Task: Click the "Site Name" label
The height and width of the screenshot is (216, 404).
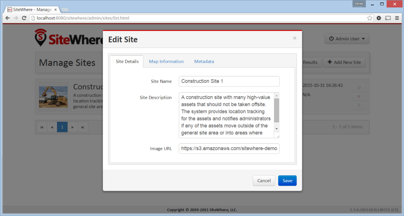Action: point(161,81)
